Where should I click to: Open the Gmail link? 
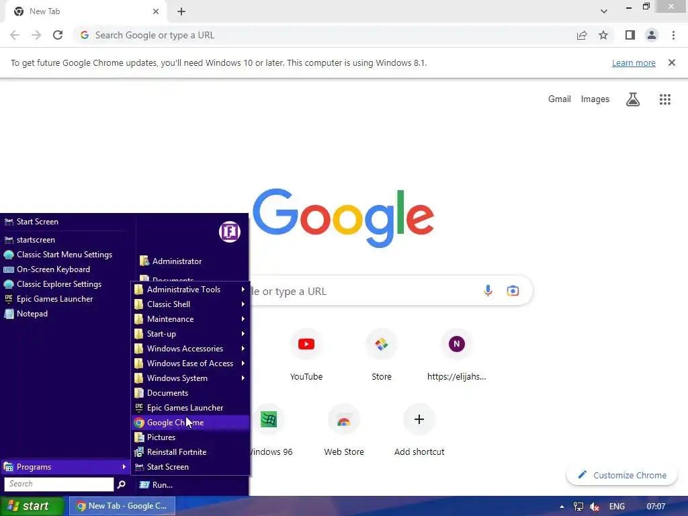click(x=560, y=99)
